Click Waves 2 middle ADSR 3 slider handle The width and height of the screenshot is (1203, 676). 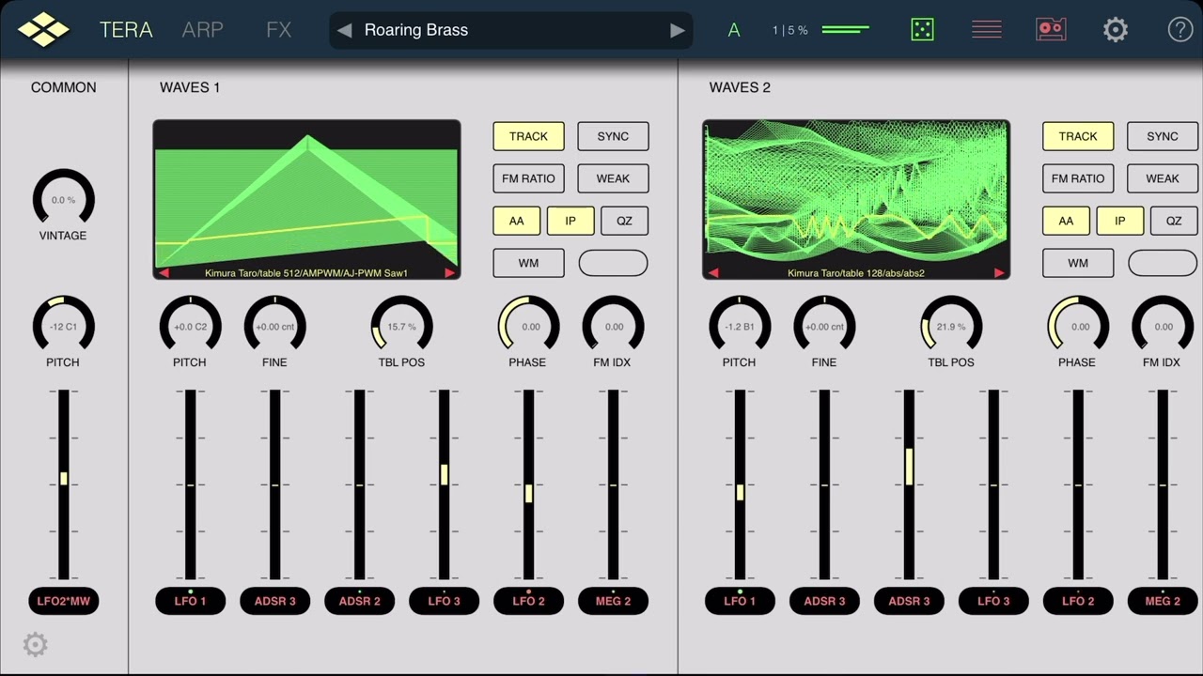(x=909, y=467)
